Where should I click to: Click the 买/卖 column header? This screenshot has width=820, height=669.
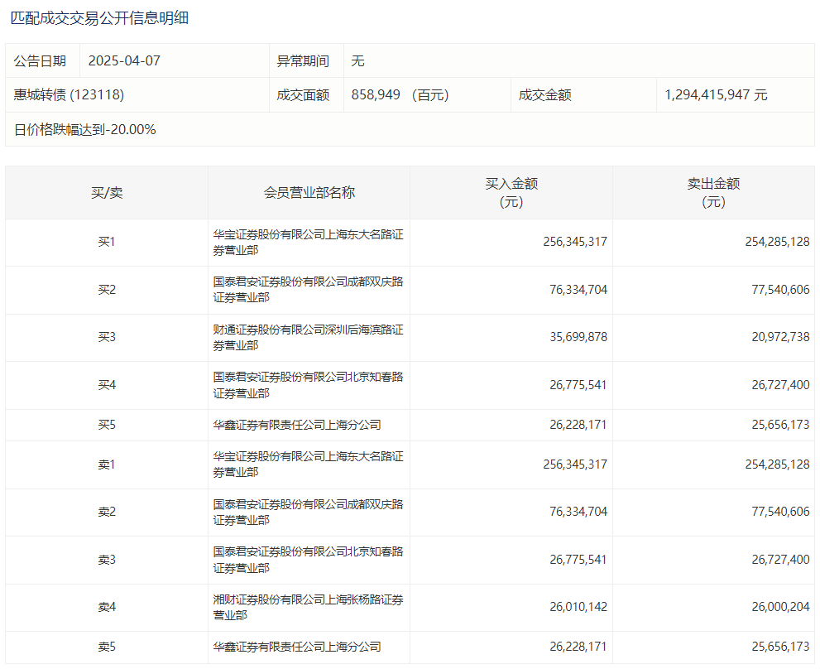coord(107,192)
